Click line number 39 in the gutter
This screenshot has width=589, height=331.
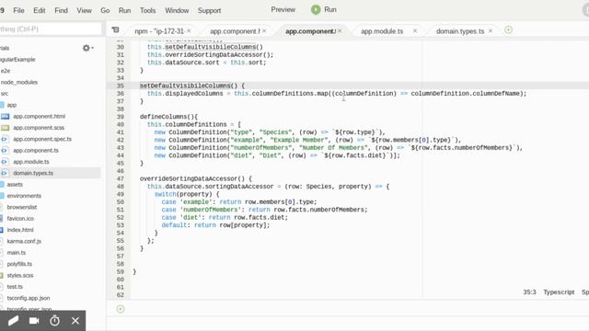[121, 117]
